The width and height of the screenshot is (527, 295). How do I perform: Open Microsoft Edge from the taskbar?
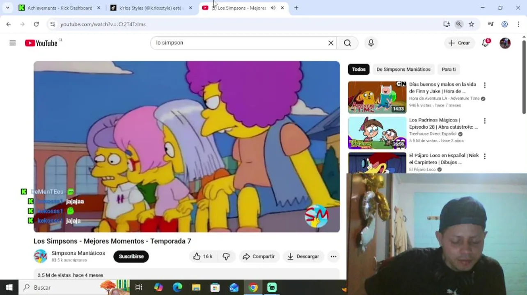point(177,288)
